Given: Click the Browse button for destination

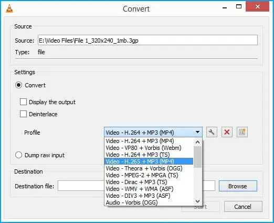Looking at the screenshot, I should tap(238, 186).
